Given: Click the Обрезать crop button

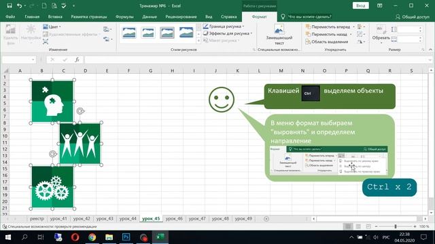Looking at the screenshot, I should point(381,33).
